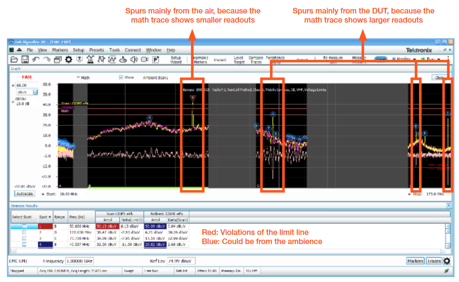Image resolution: width=459 pixels, height=282 pixels.
Task: Select the checkbox for Spot 1
Action: coord(24,226)
